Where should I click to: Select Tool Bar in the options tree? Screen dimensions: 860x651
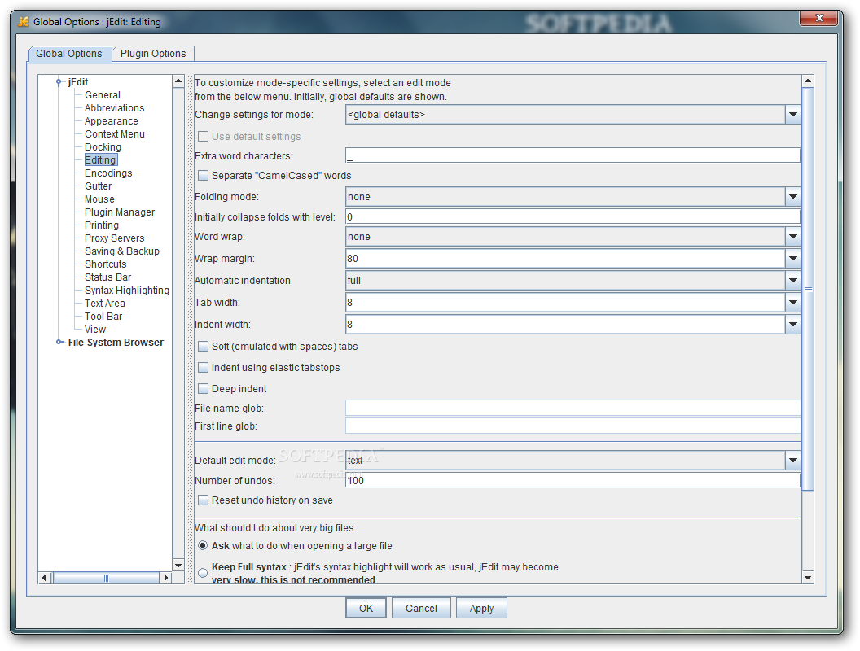click(x=103, y=317)
